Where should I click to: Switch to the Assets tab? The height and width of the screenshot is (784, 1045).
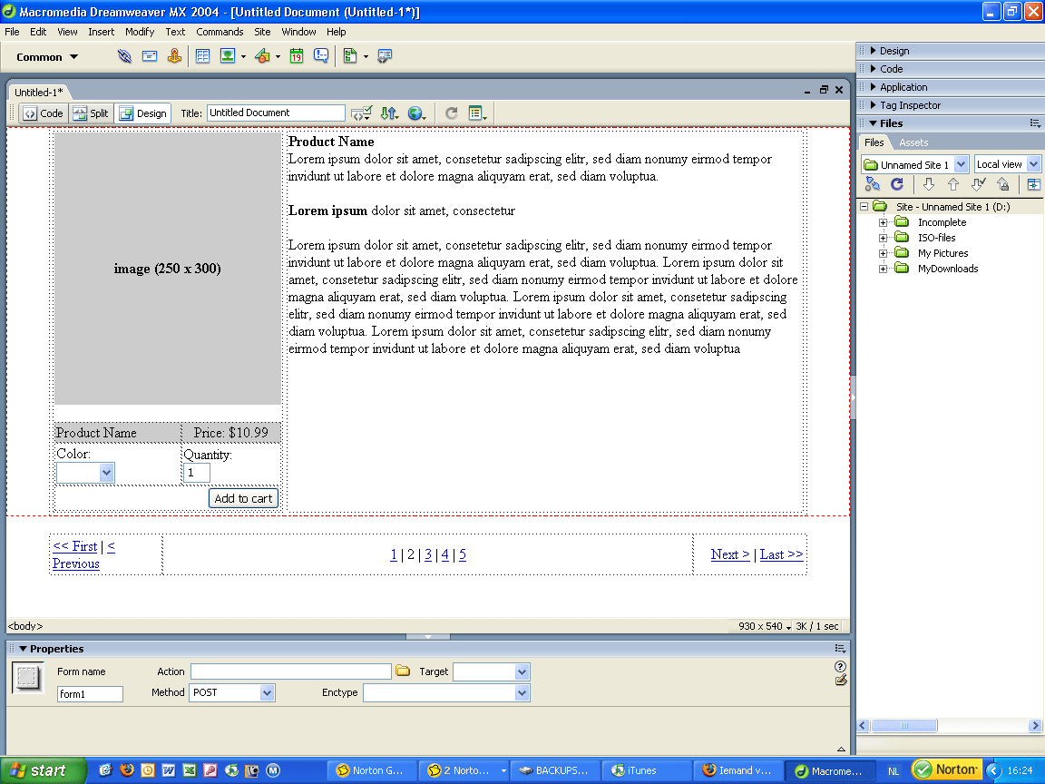point(913,142)
